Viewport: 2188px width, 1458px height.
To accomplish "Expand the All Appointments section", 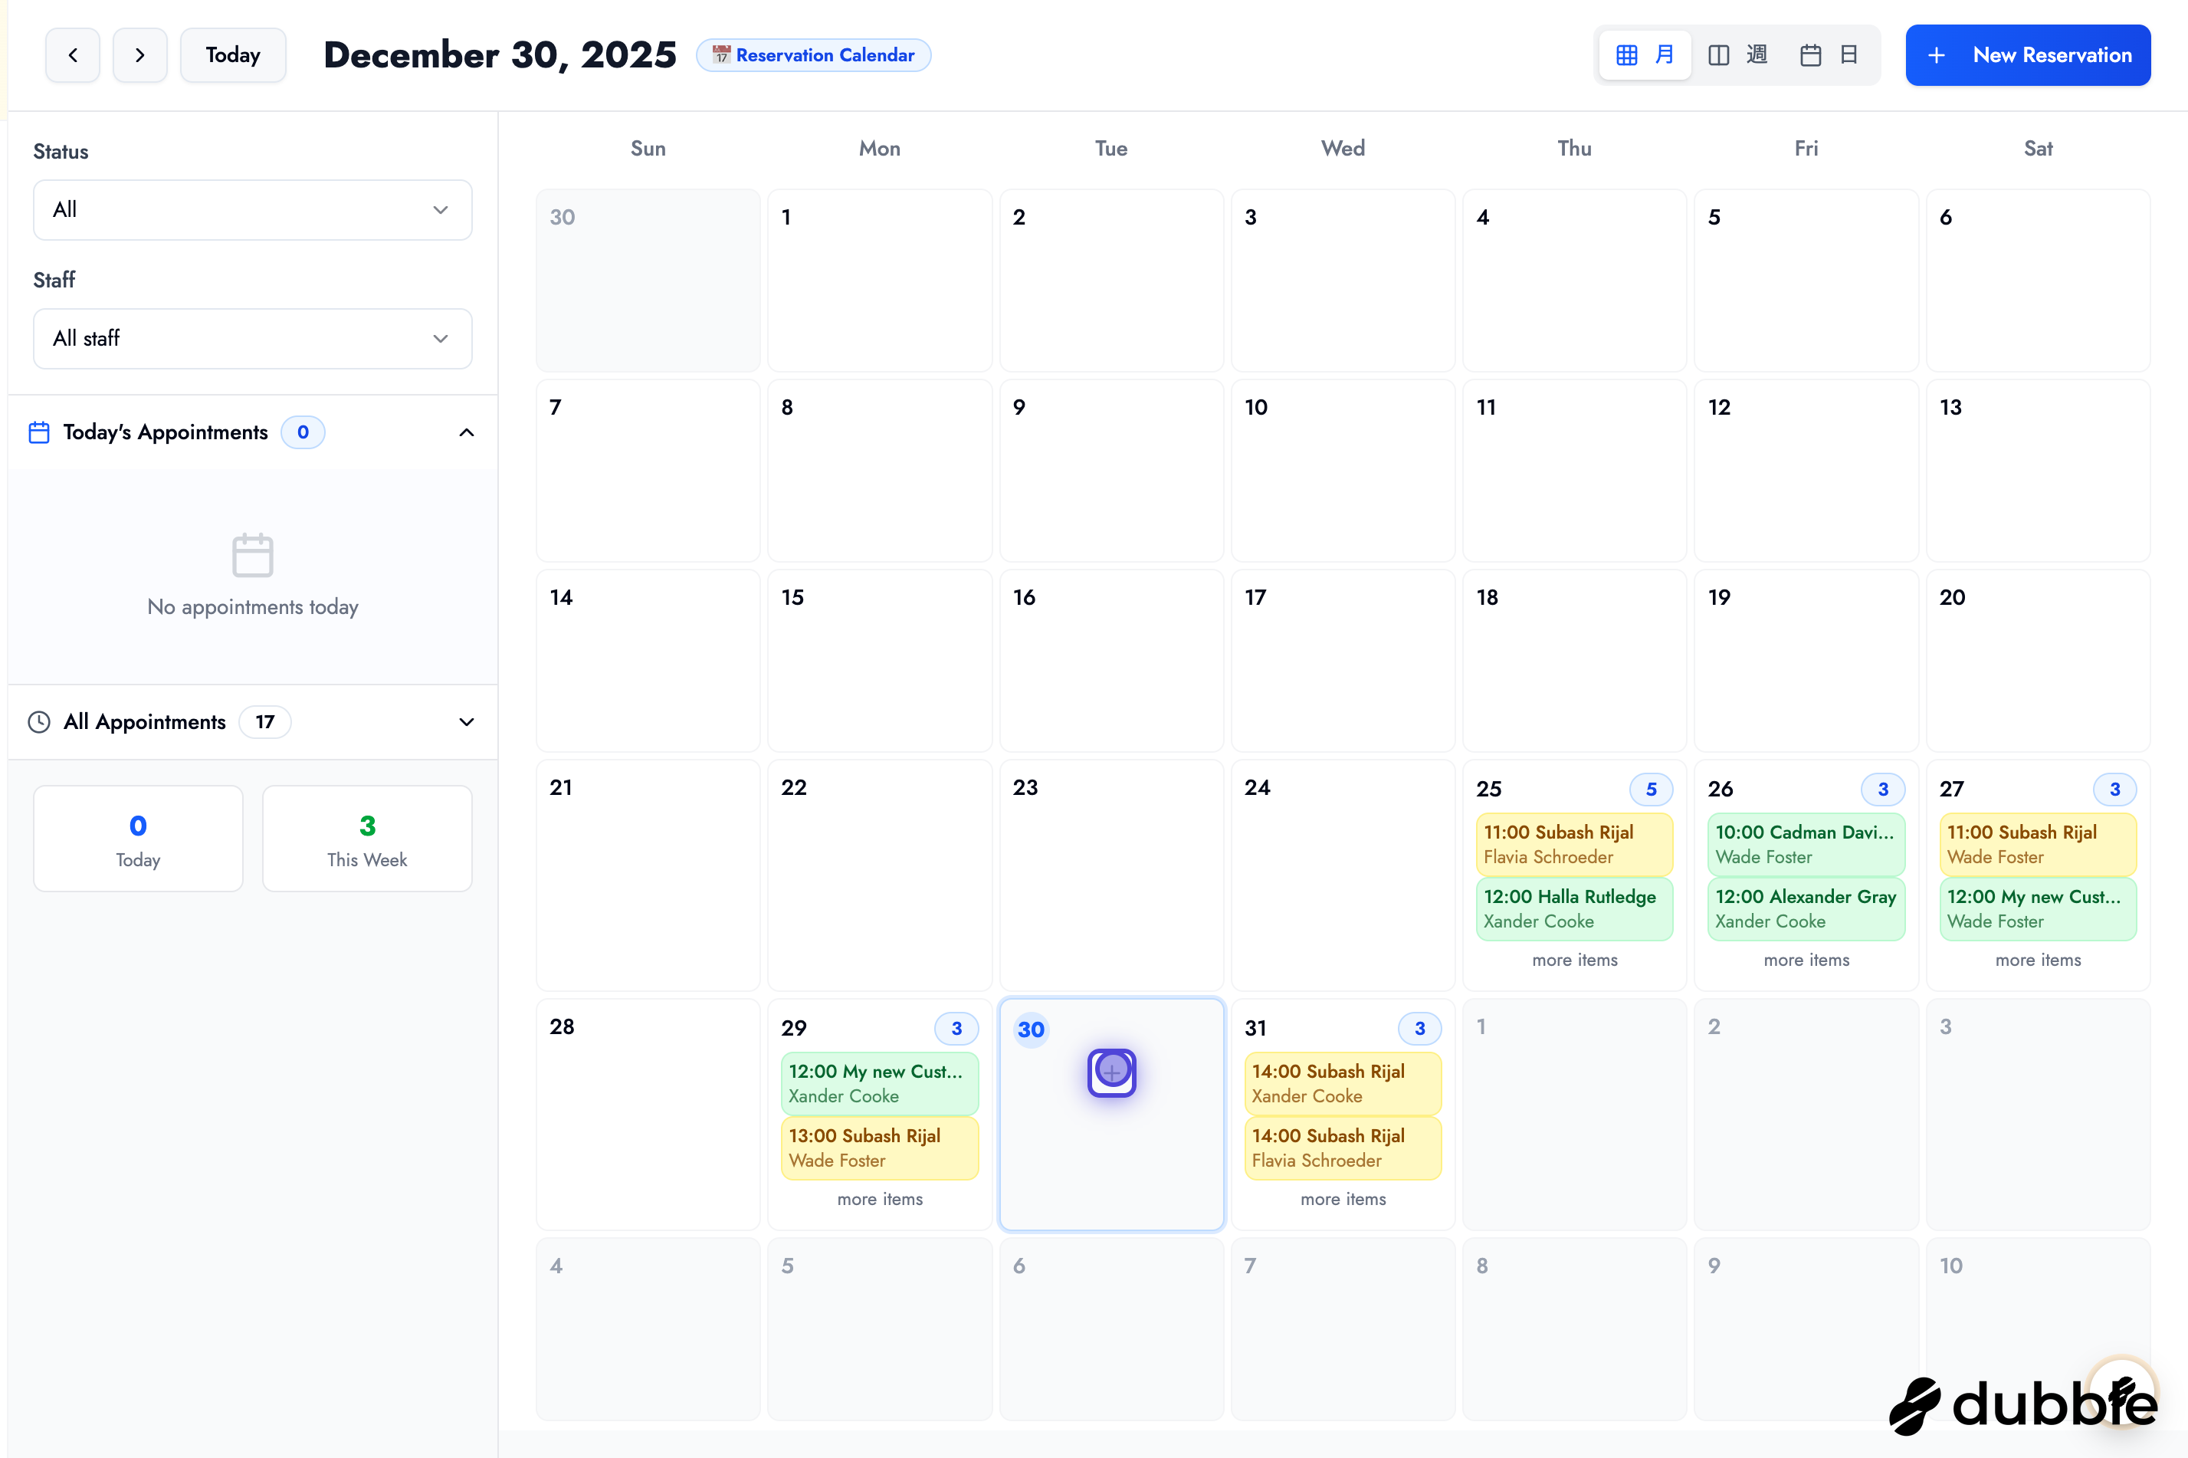I will (467, 721).
